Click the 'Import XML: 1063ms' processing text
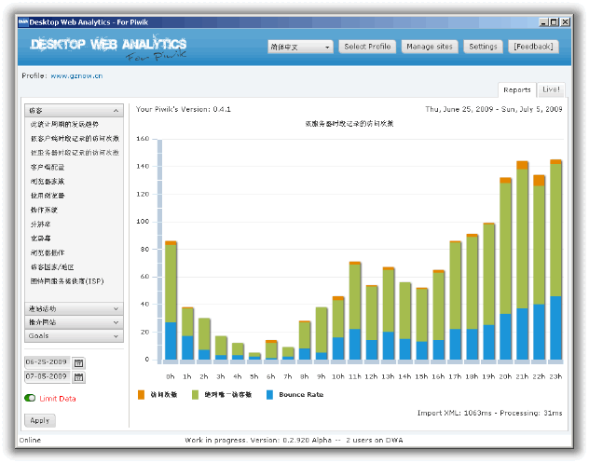This screenshot has height=463, width=589. [454, 413]
